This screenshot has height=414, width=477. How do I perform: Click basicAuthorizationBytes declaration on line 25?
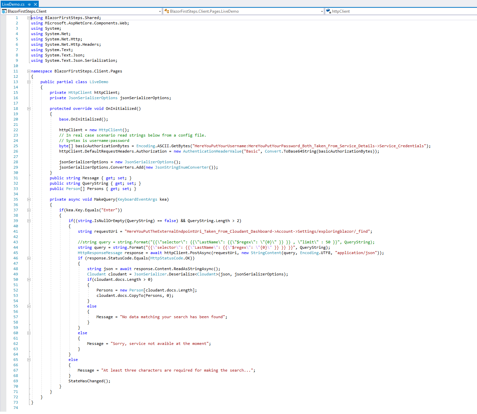(x=102, y=146)
